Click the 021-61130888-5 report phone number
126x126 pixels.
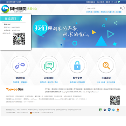tap(29, 102)
